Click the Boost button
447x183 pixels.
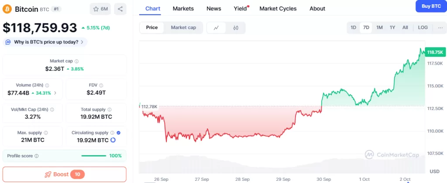coord(64,174)
